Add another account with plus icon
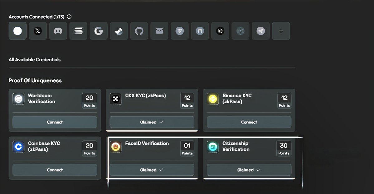The image size is (374, 194). point(281,31)
